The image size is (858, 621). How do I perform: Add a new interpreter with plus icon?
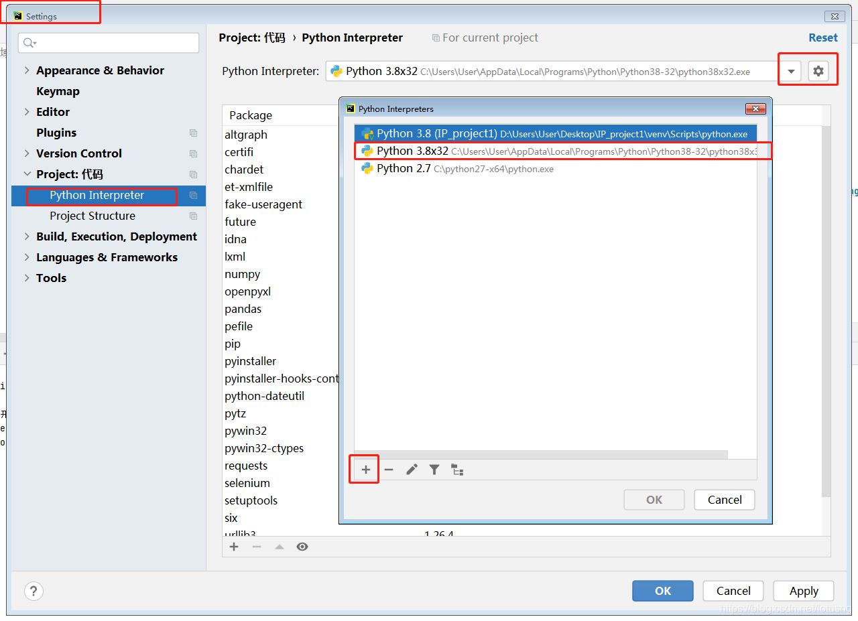click(x=366, y=470)
